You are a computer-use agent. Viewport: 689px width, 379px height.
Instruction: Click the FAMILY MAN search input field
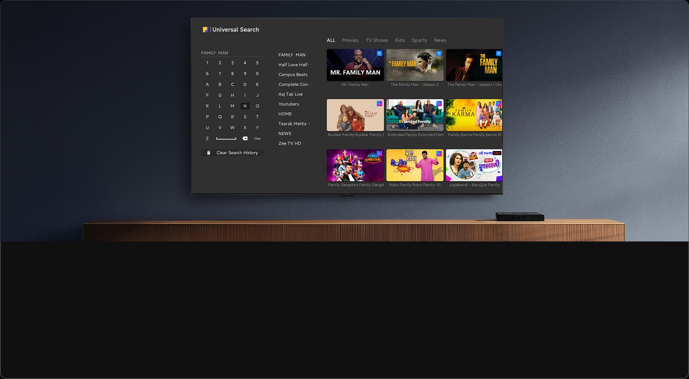232,53
